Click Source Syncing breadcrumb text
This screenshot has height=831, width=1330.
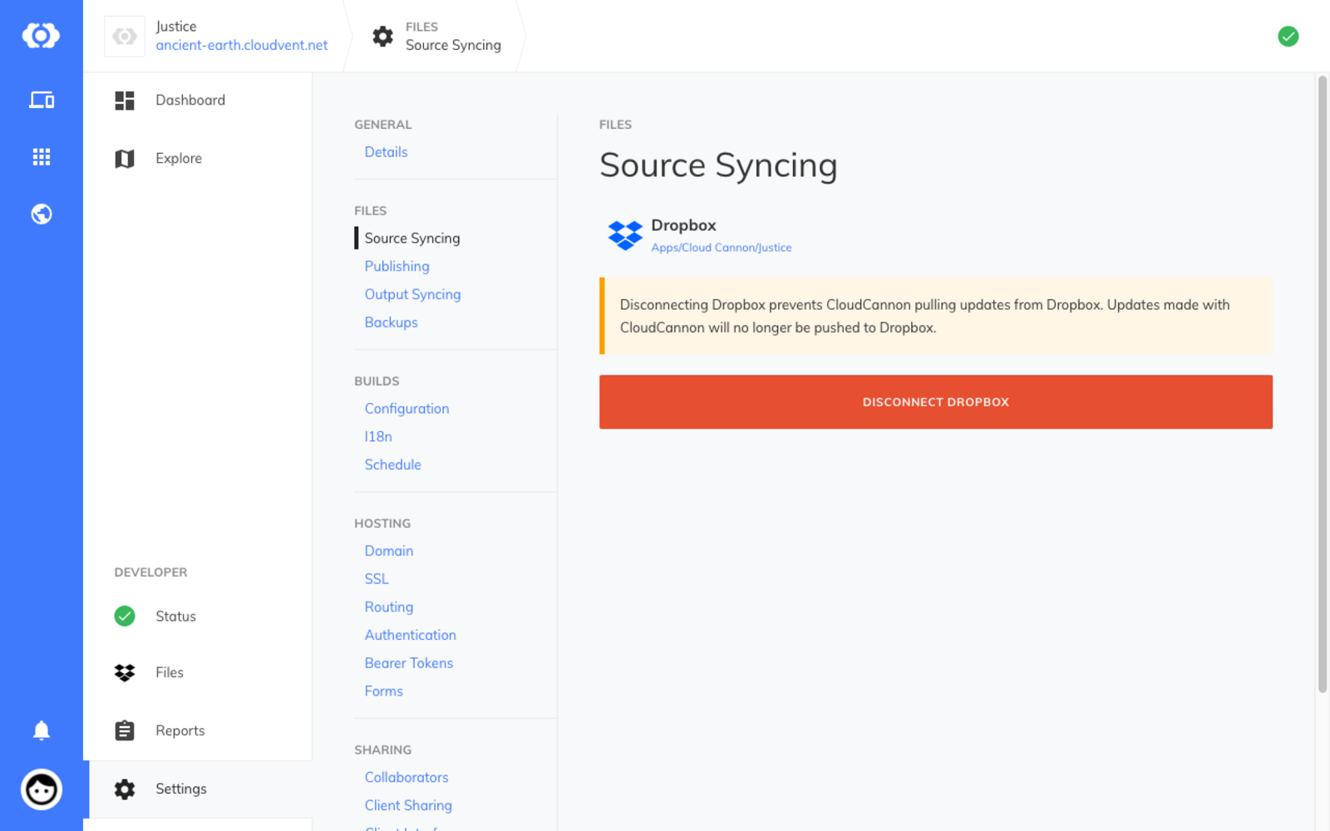[453, 46]
